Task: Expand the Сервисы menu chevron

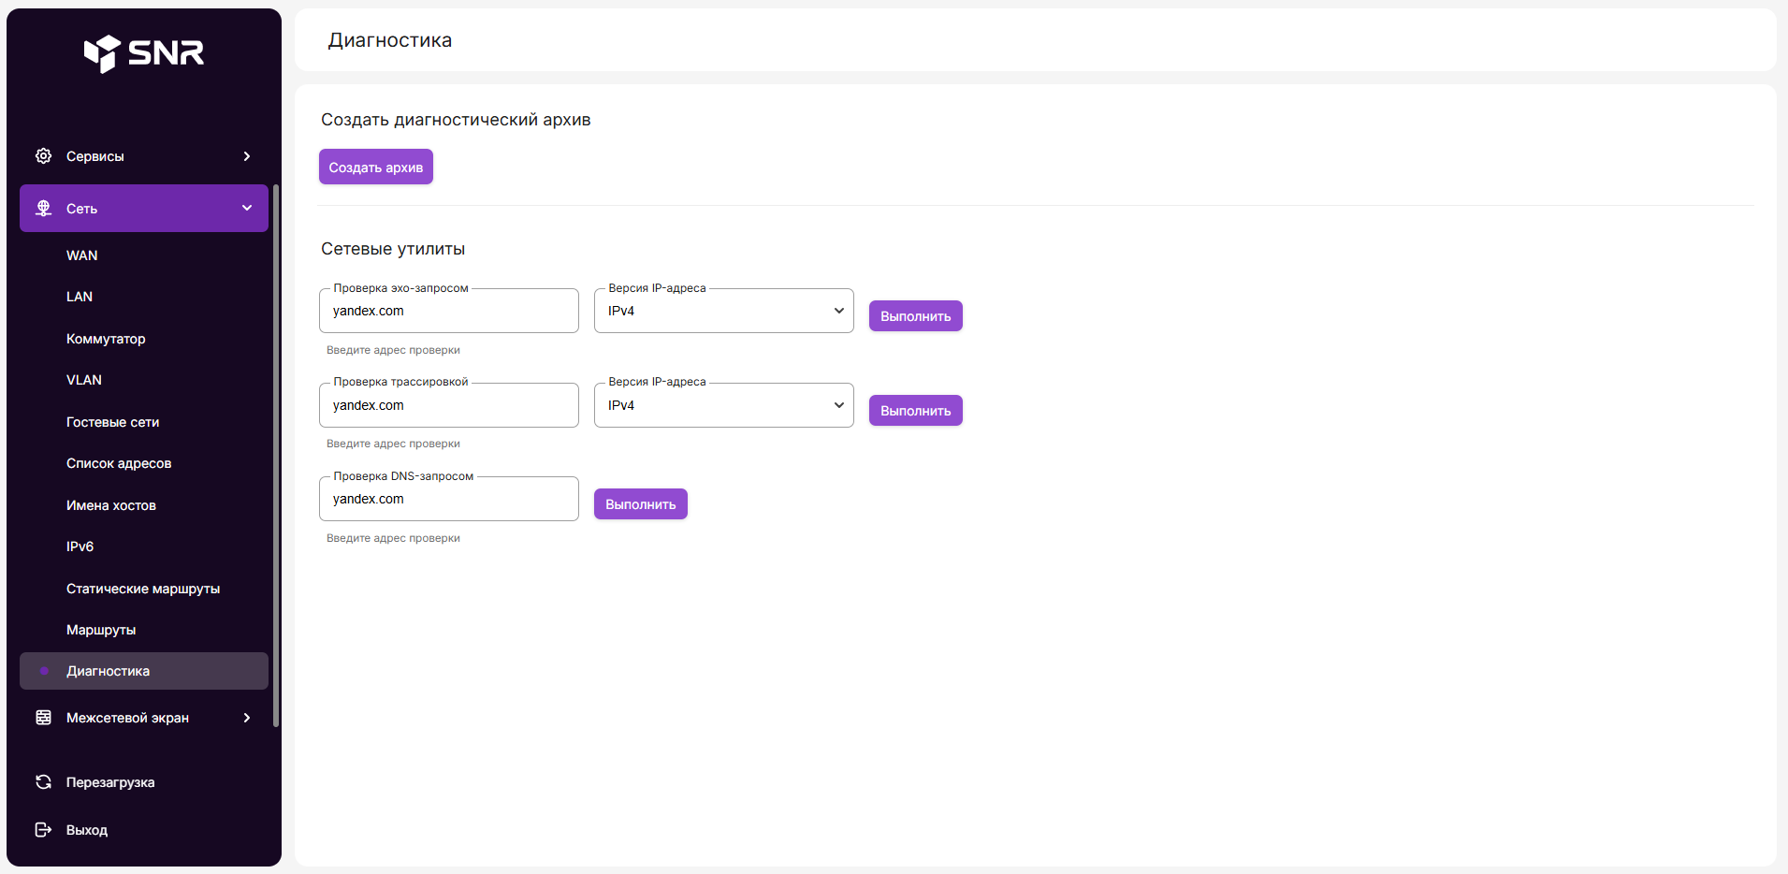Action: [247, 156]
